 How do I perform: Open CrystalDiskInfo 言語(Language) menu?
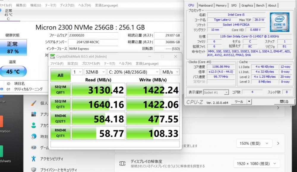[106, 5]
